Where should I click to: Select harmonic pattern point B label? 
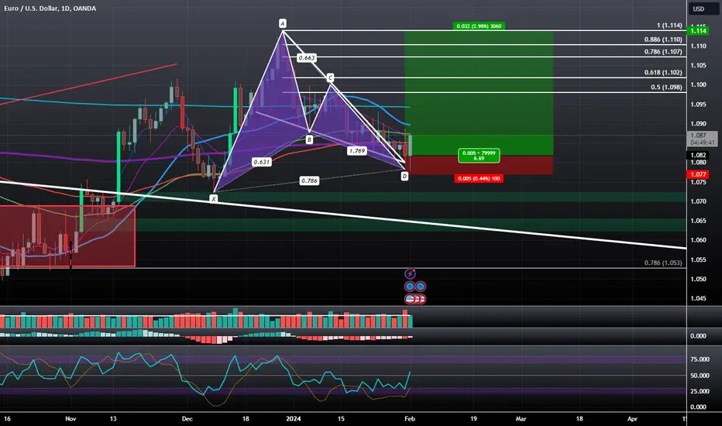pos(309,139)
